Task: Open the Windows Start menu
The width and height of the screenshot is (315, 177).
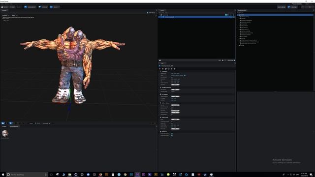Action: pos(3,175)
